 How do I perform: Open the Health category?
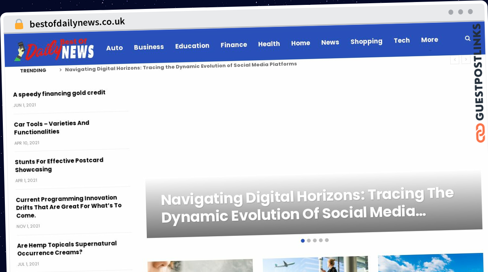pyautogui.click(x=269, y=44)
